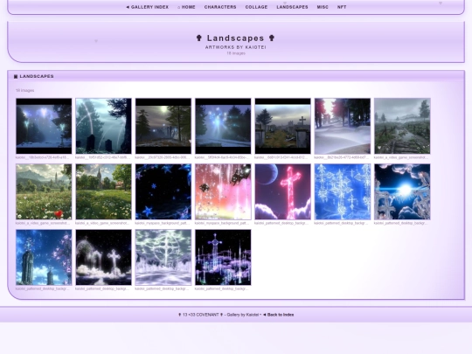Open the cemetery with stone cross thumbnail
Screen dimensions: 472x354
coord(282,126)
